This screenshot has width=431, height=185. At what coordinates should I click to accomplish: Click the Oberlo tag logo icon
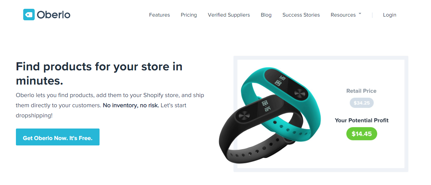29,15
